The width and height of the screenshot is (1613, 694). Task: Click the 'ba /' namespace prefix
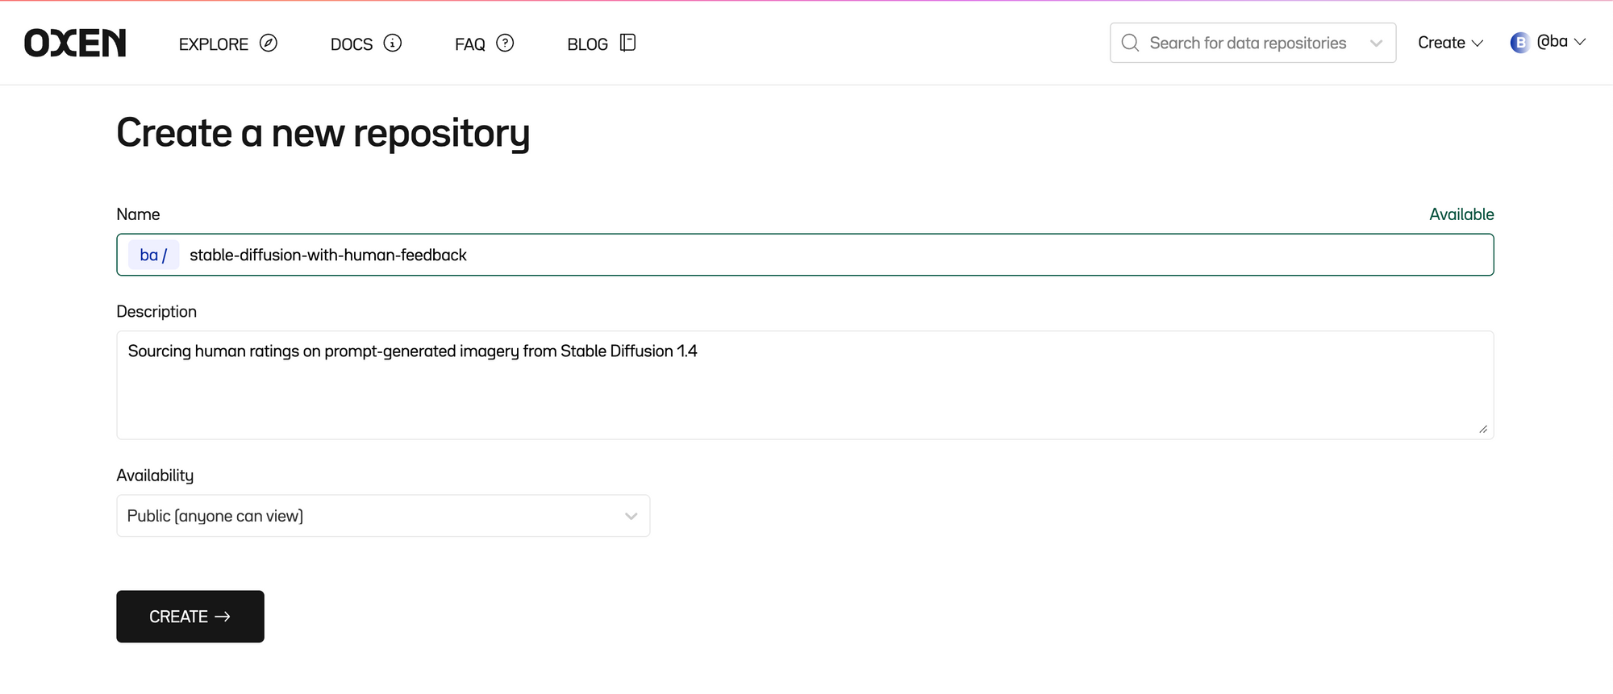click(153, 255)
